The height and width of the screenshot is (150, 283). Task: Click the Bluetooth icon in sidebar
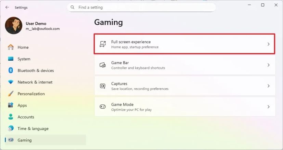(x=11, y=70)
